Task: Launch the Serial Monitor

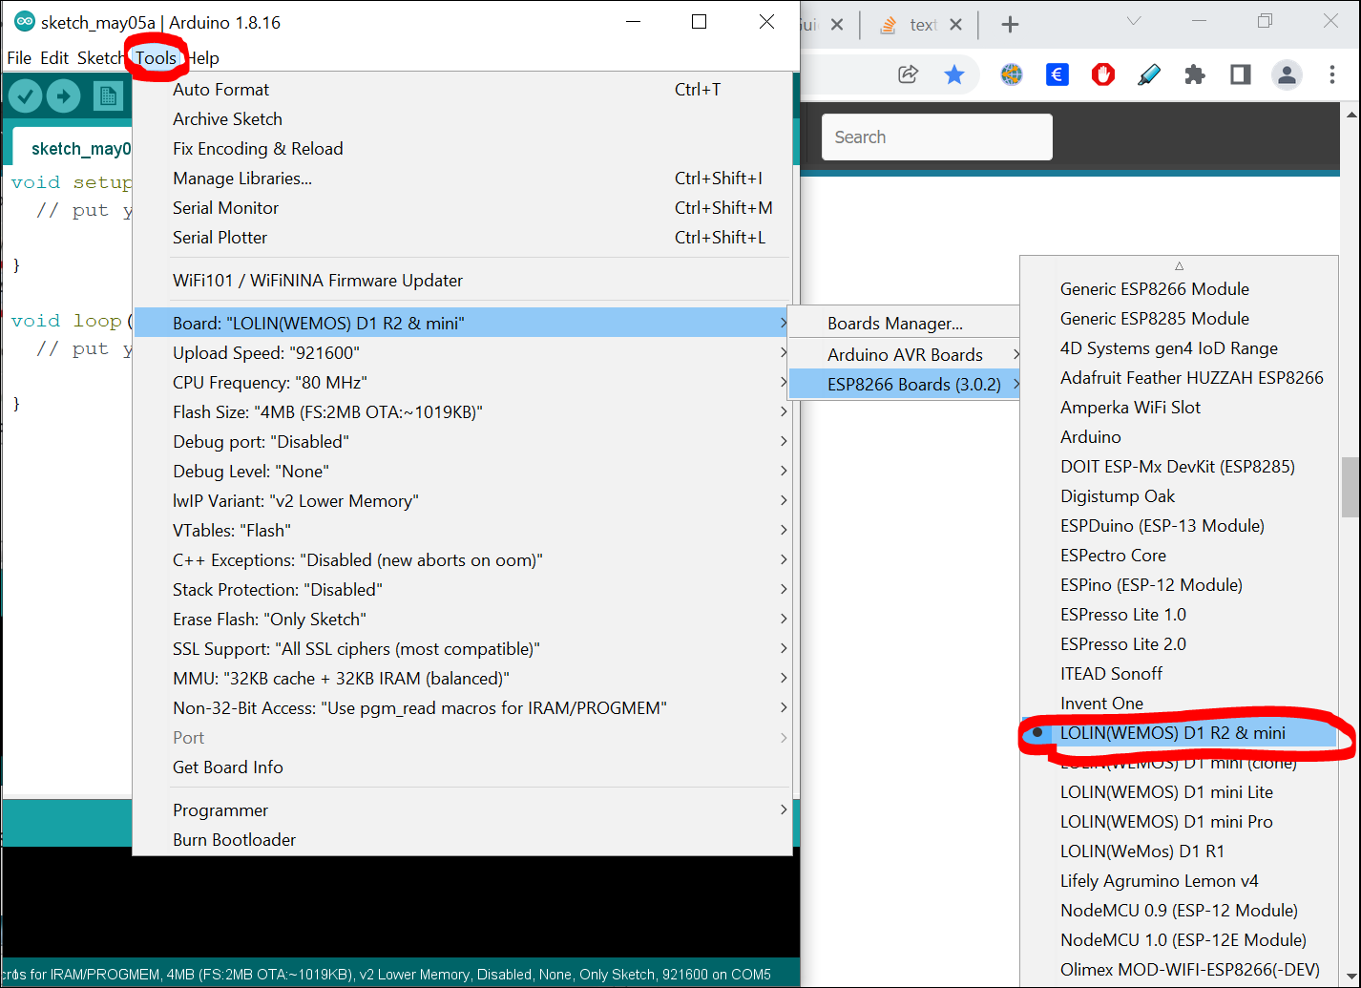Action: [x=462, y=207]
